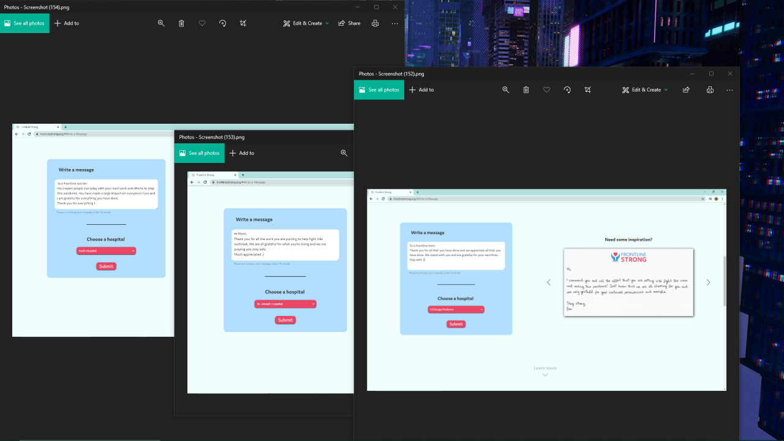Open See more menu in Screenshot (152) window
This screenshot has width=784, height=441.
point(729,90)
